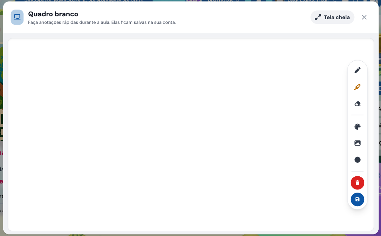The width and height of the screenshot is (381, 236).
Task: Click the divider line below the eraser tool
Action: point(357,115)
